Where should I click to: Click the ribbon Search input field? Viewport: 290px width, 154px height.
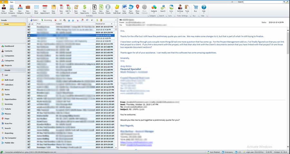(263, 2)
